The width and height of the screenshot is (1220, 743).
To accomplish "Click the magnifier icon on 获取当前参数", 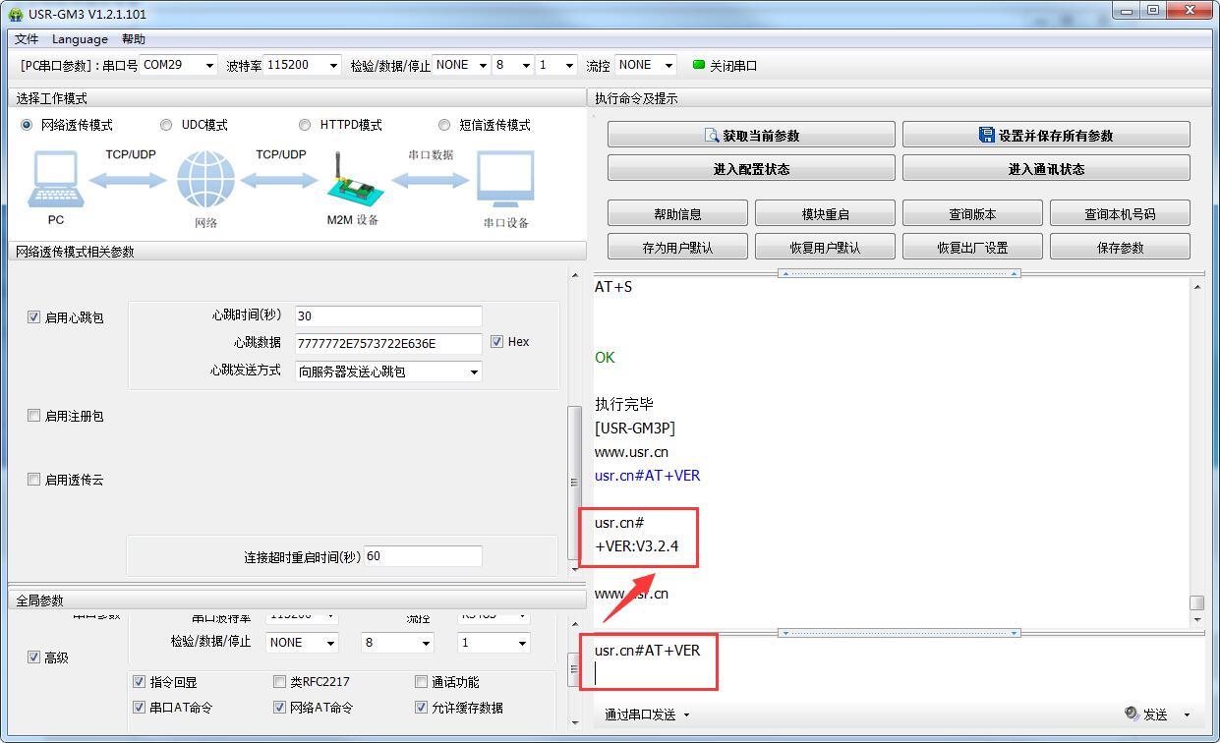I will (712, 136).
